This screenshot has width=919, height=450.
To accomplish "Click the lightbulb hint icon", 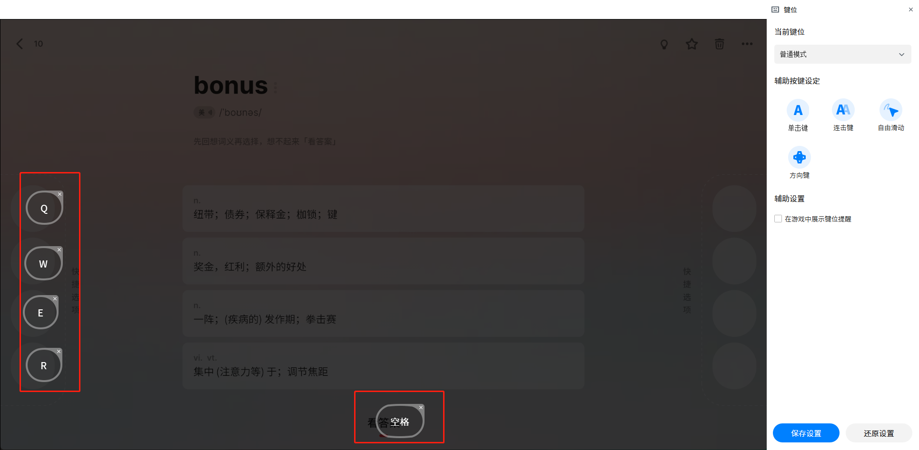I will tap(664, 44).
